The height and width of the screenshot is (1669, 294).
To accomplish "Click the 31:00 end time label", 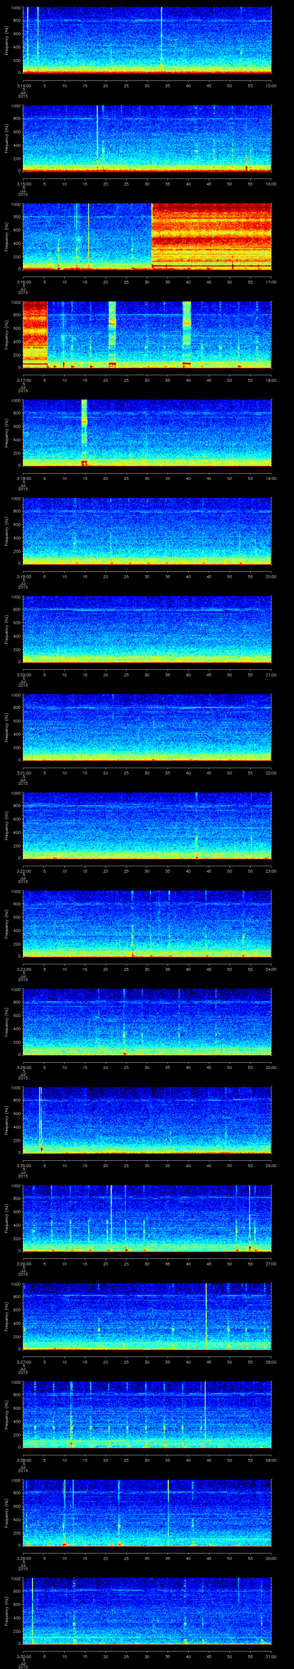I will 271,1656.
